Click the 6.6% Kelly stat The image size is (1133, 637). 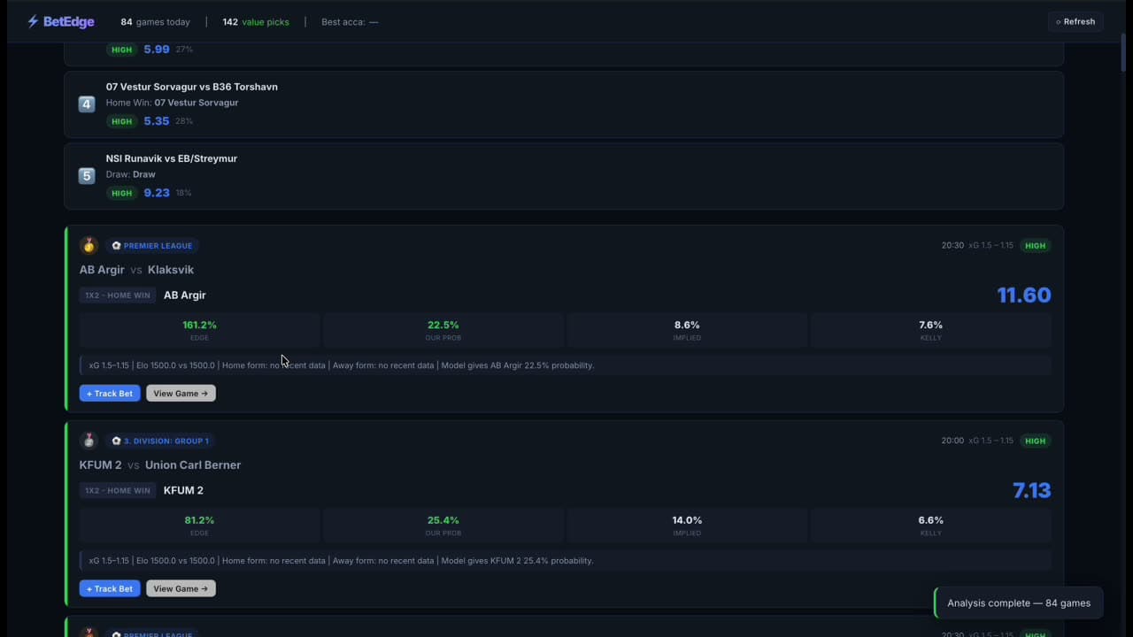point(931,525)
